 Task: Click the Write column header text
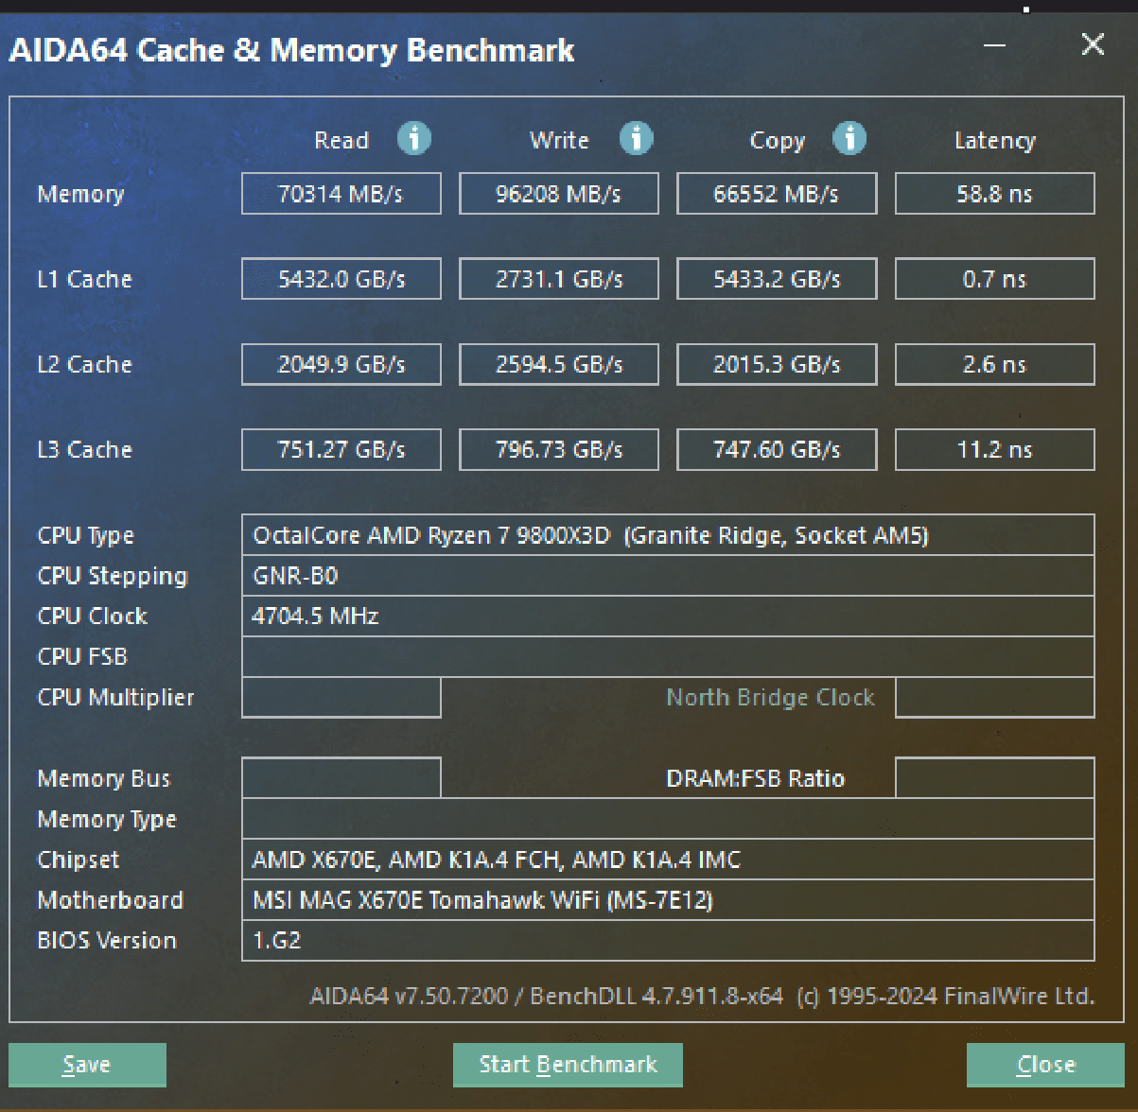point(559,140)
